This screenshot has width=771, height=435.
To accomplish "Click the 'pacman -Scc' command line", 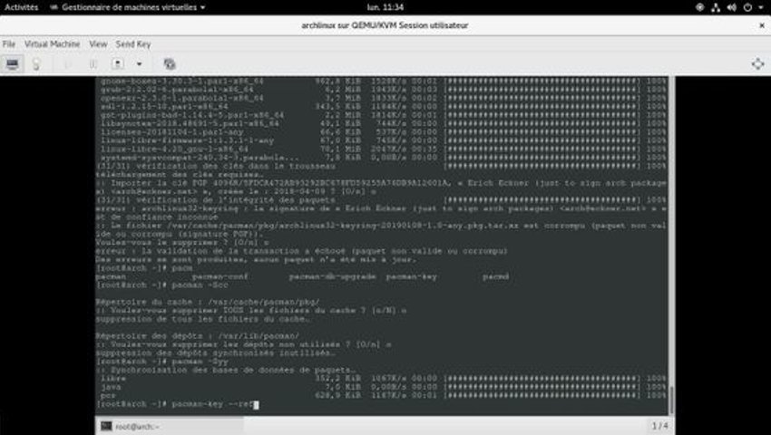I will [x=161, y=285].
